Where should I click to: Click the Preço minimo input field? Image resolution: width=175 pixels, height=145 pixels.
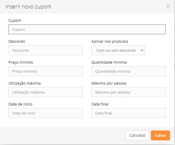[x=45, y=71]
